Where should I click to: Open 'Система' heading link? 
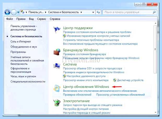coord(70,64)
